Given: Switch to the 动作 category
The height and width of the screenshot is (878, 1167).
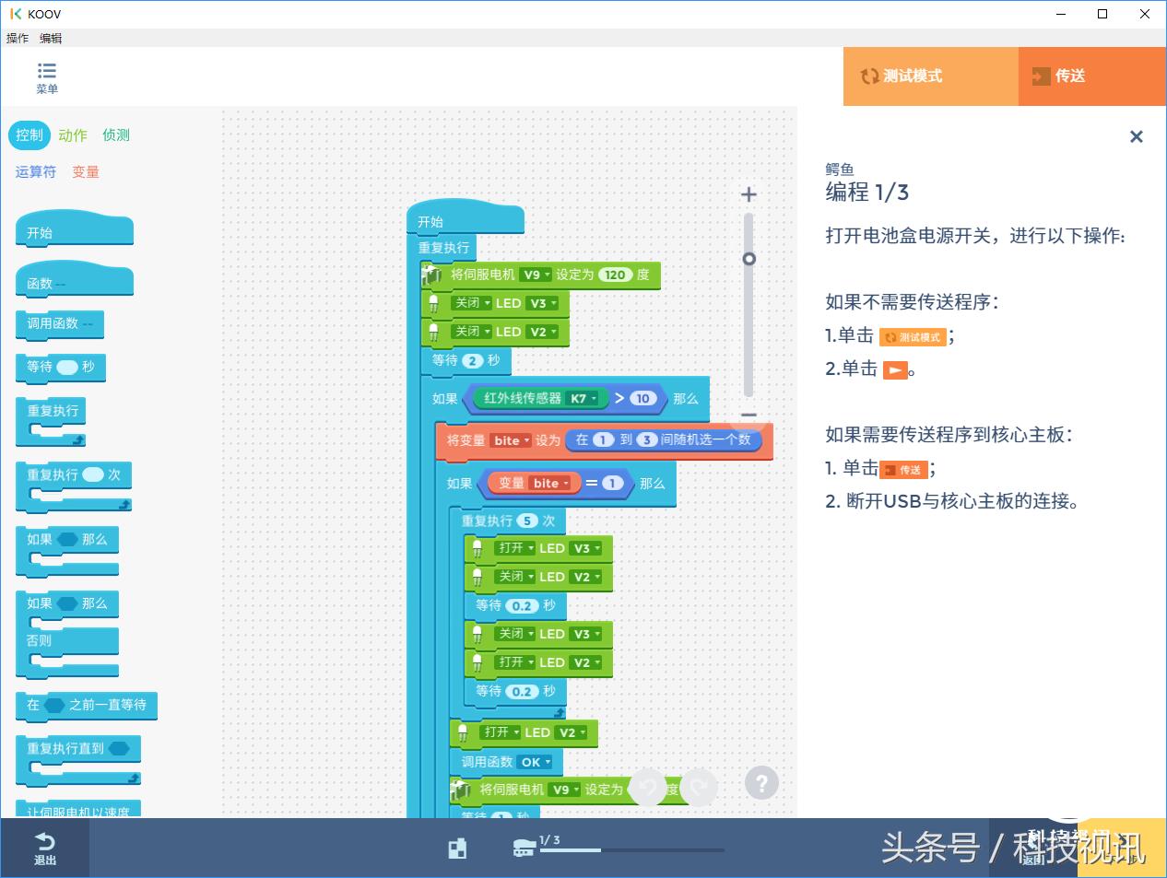Looking at the screenshot, I should click(x=73, y=135).
